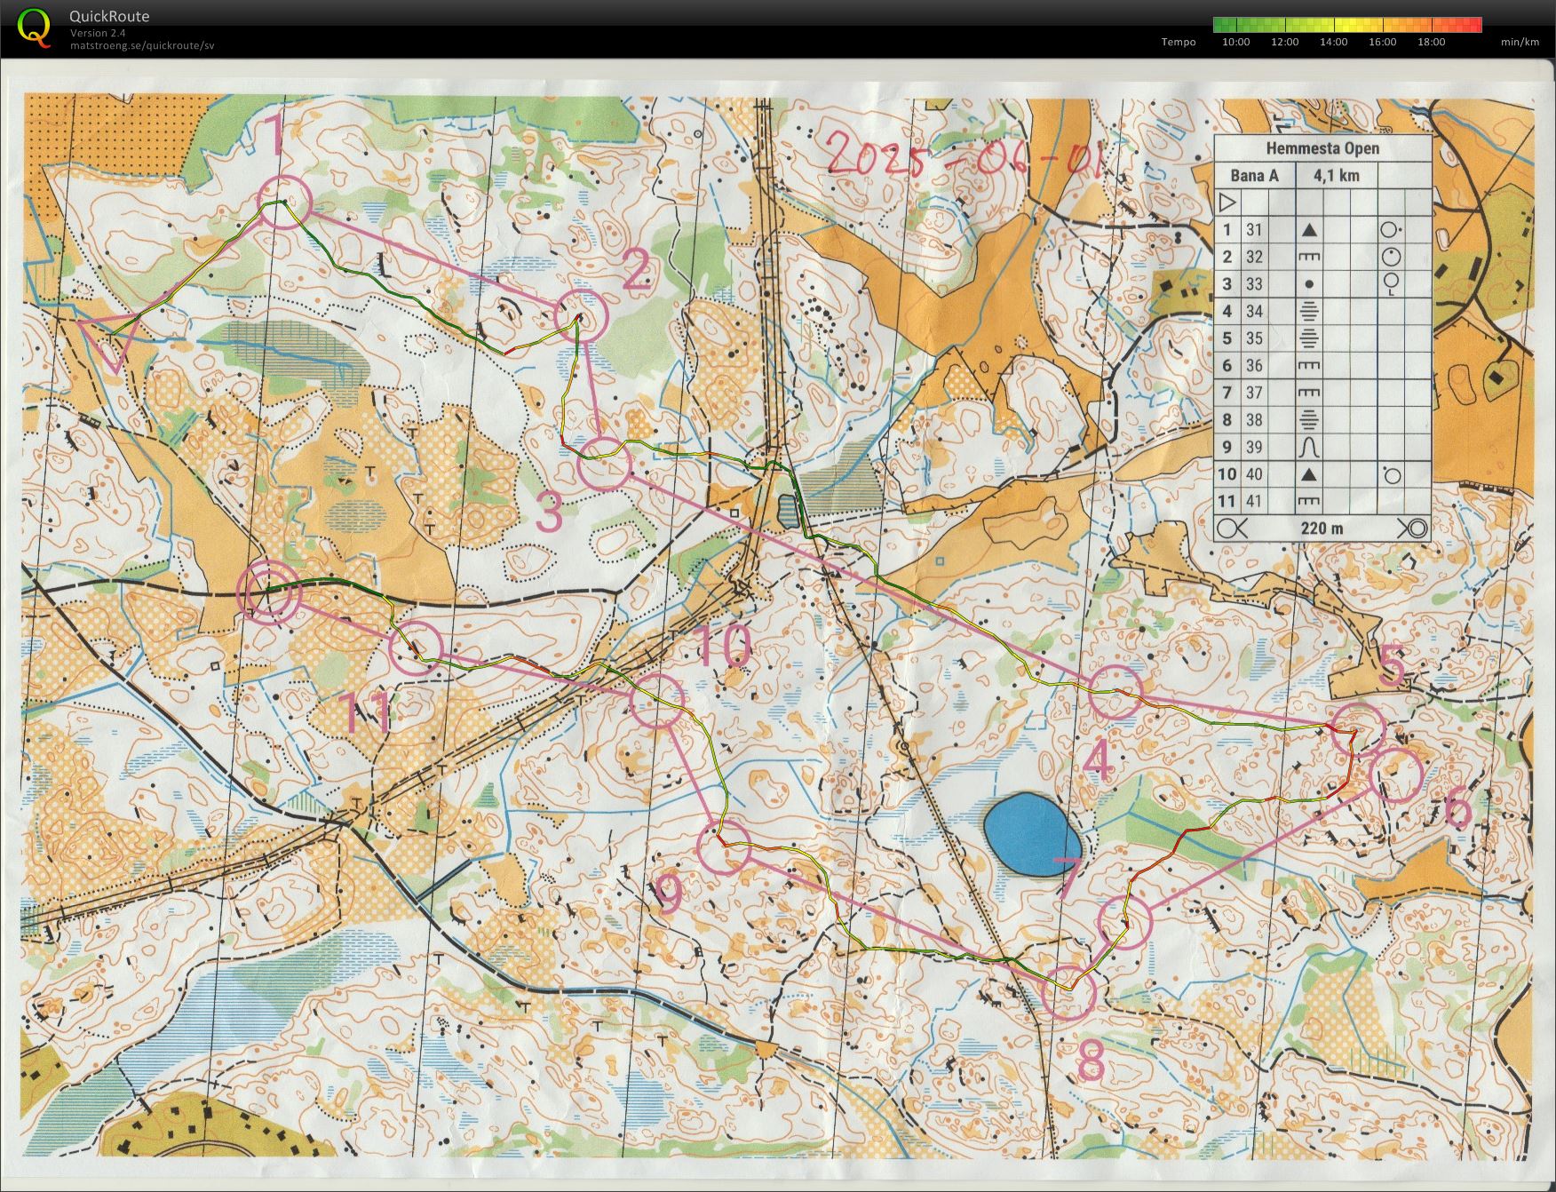Click the start triangle on the map

pyautogui.click(x=110, y=339)
